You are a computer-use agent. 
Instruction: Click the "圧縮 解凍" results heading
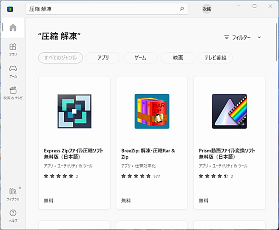coord(59,36)
